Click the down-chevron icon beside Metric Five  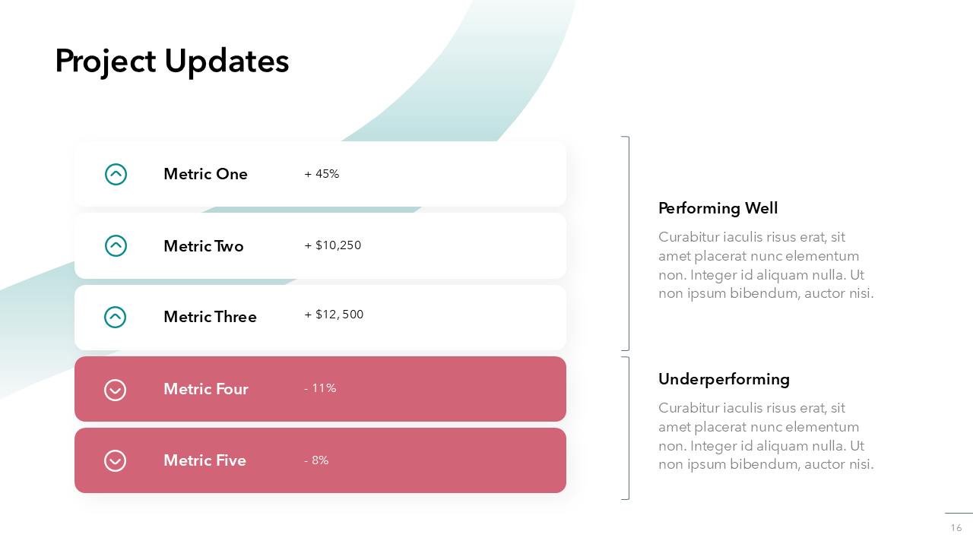point(116,461)
